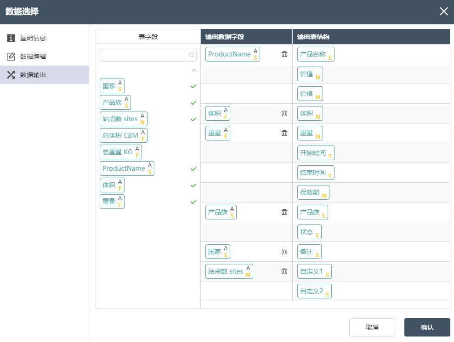Select the 总重量 KG field tag
The image size is (454, 342).
(121, 152)
